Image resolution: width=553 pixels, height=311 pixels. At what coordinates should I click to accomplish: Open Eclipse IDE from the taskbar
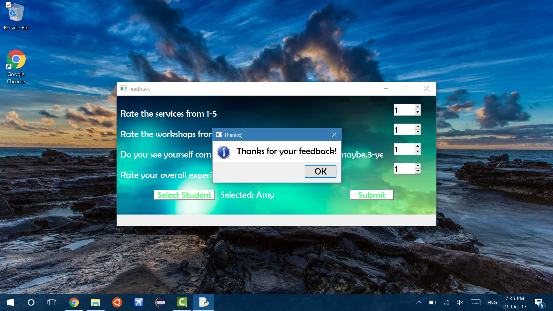click(160, 302)
